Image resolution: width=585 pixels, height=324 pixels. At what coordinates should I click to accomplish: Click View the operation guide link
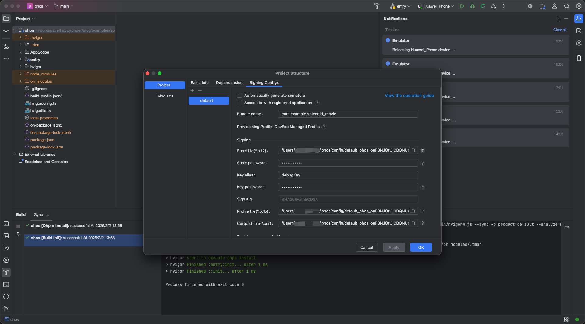tap(409, 96)
